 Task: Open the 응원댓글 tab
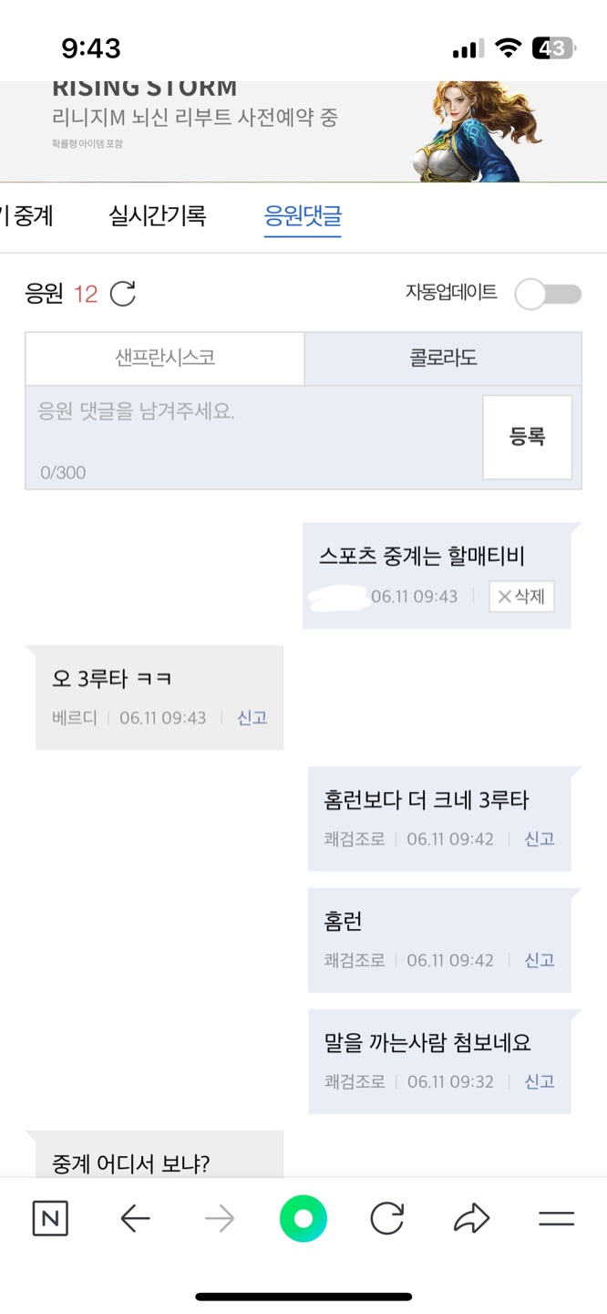coord(303,216)
